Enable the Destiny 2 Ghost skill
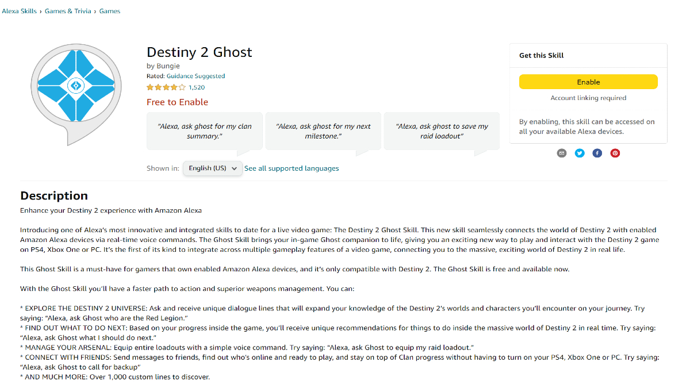 pyautogui.click(x=588, y=82)
